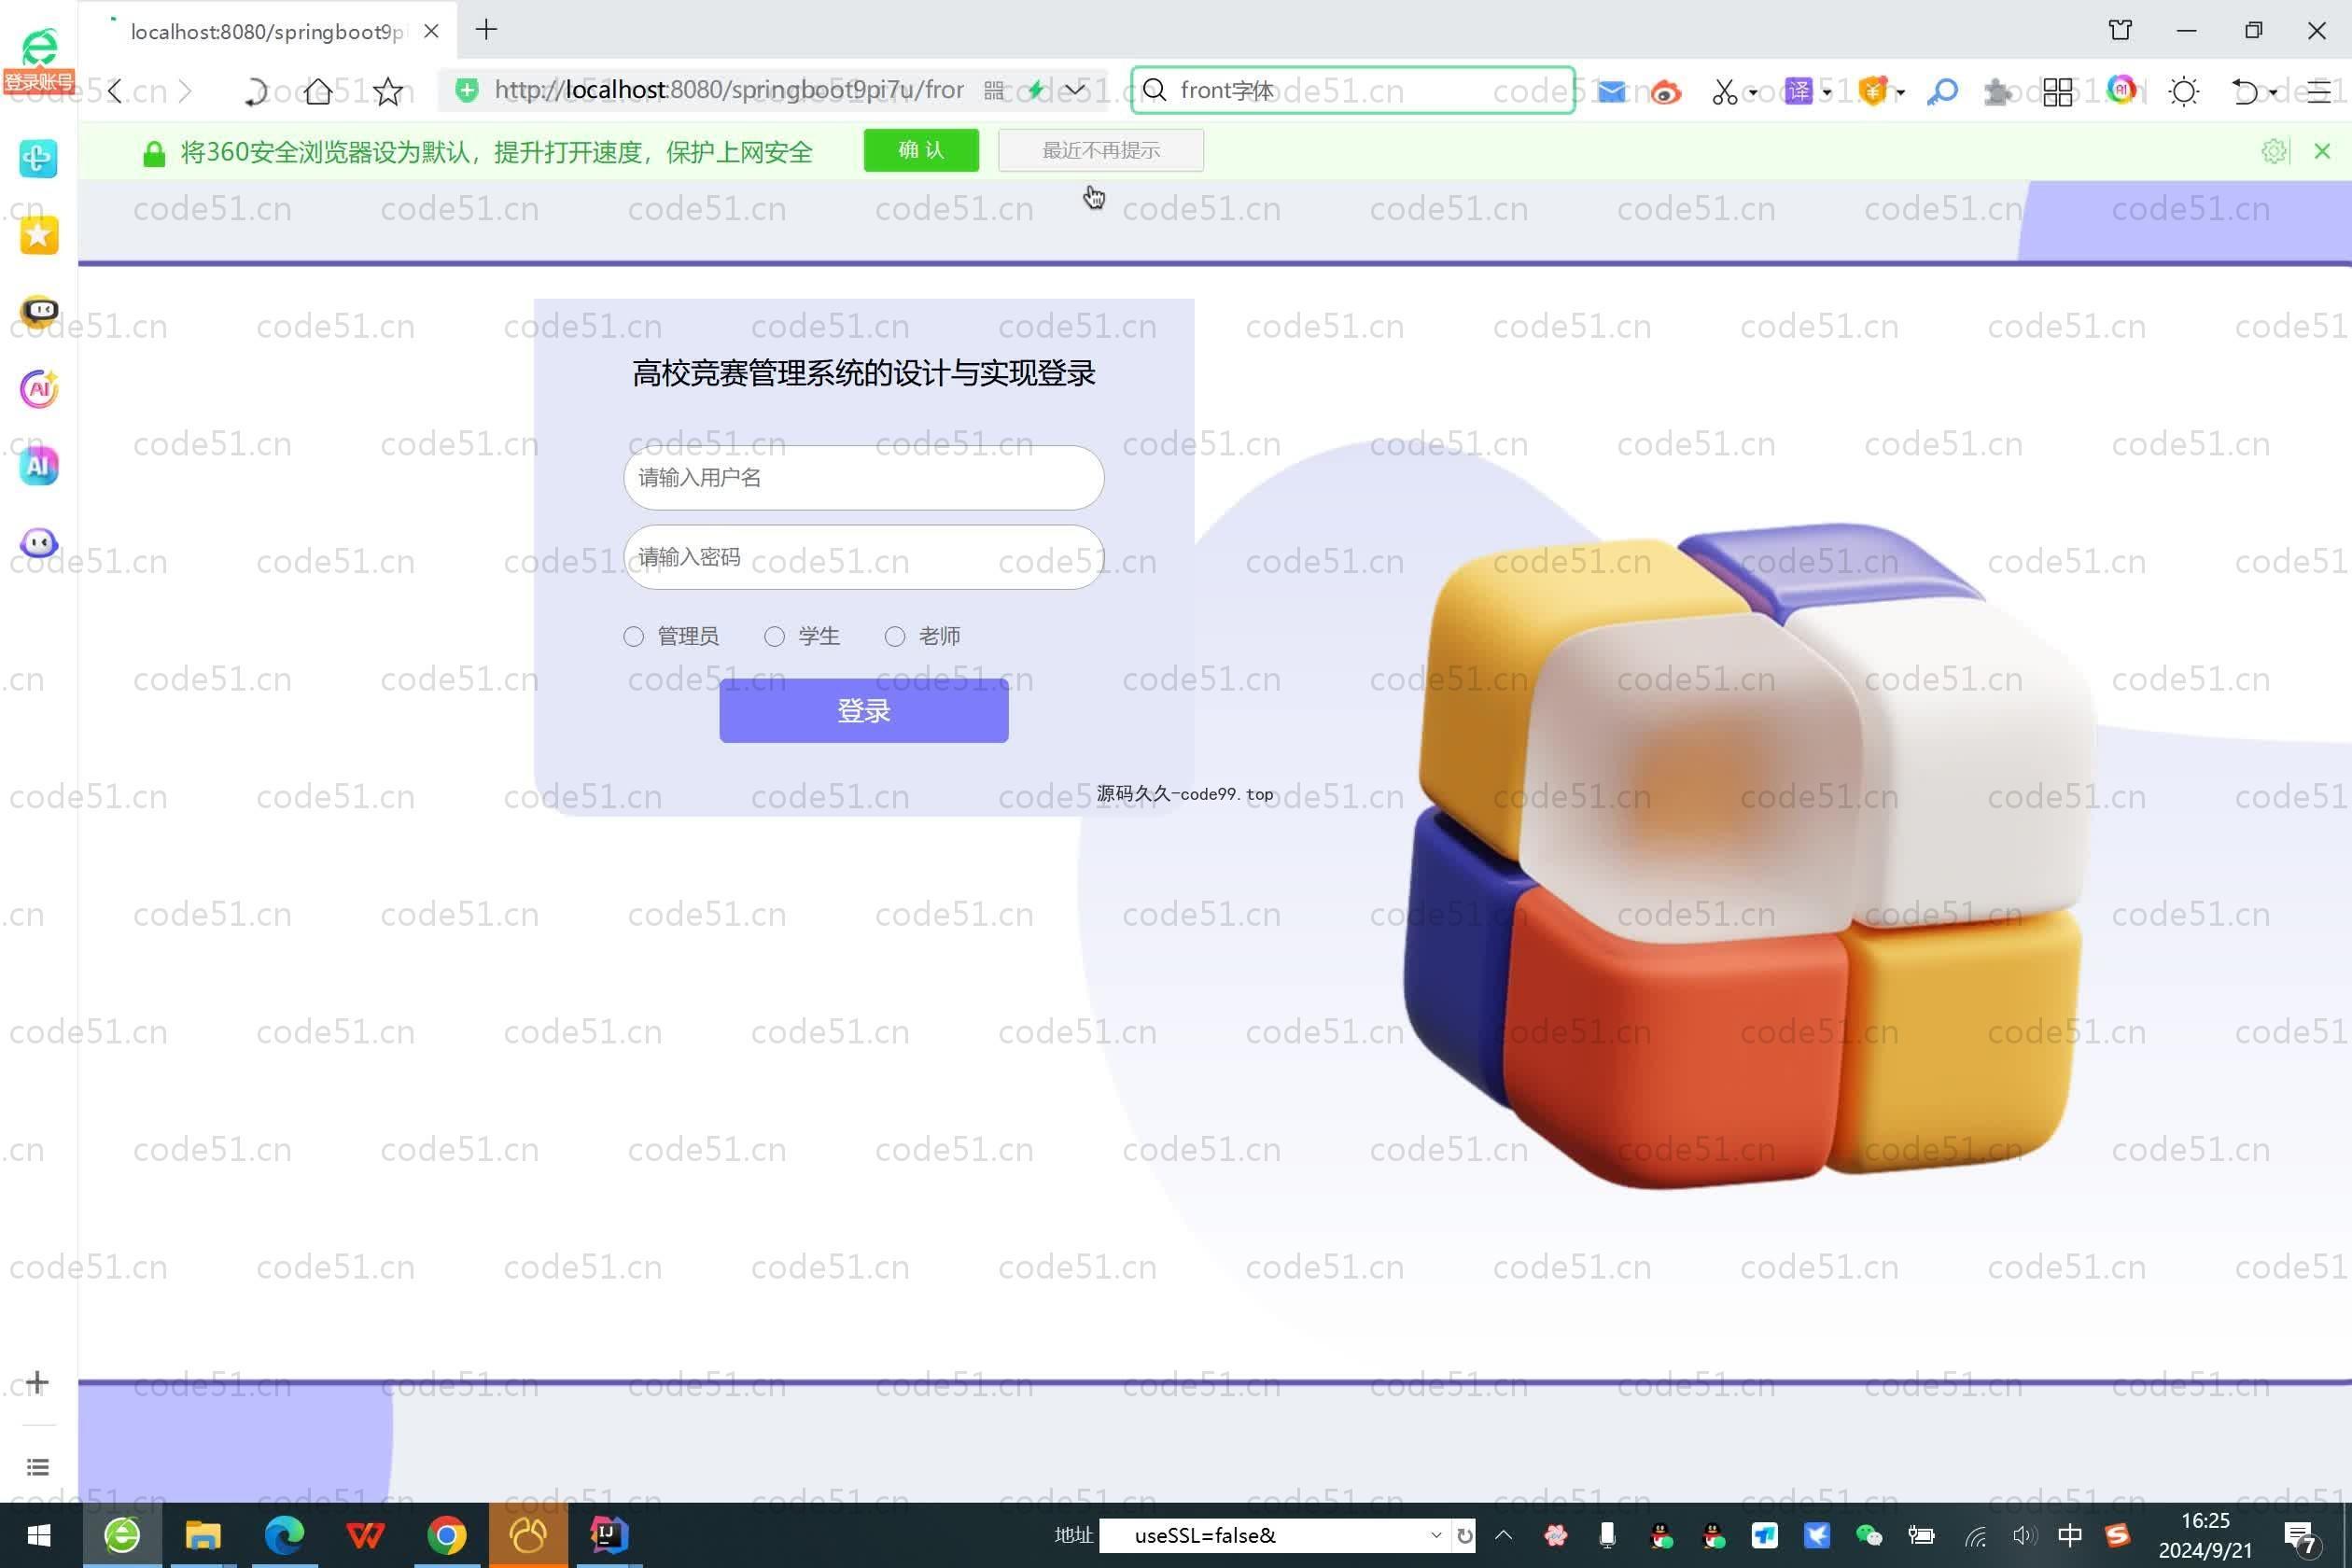The height and width of the screenshot is (1568, 2352).
Task: Select the 管理员 radio button
Action: (633, 637)
